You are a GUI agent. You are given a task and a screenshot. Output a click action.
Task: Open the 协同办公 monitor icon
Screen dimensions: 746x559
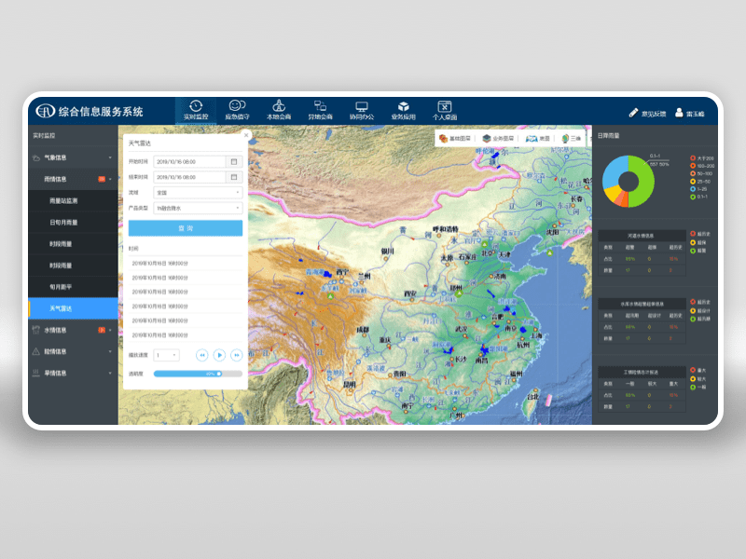(362, 106)
